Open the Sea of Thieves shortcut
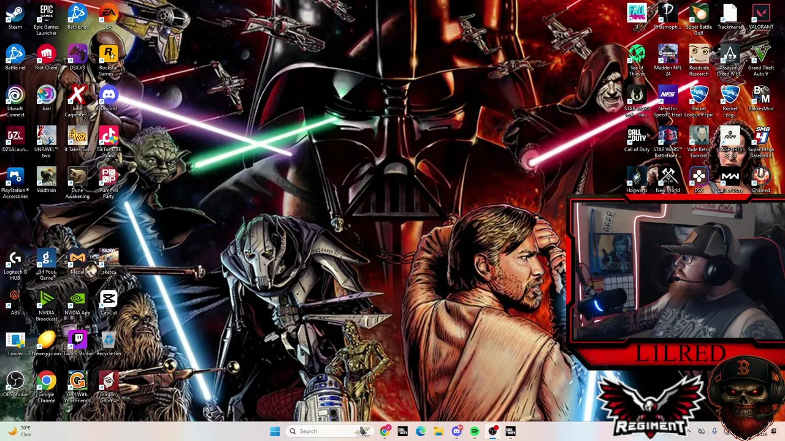This screenshot has height=441, width=785. coord(637,61)
